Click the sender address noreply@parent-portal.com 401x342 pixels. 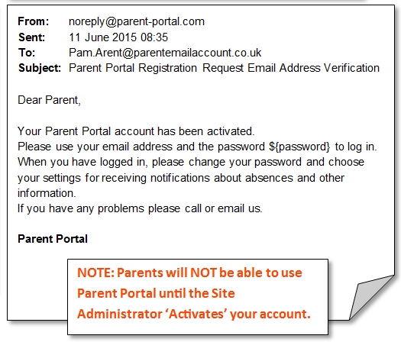click(137, 21)
